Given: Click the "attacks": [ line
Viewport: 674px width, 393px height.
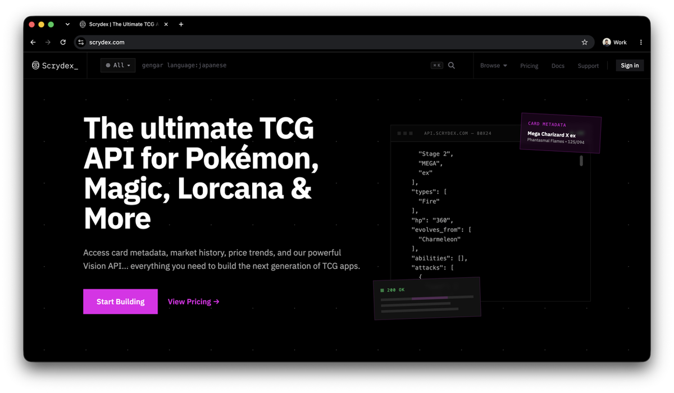Looking at the screenshot, I should pos(432,268).
